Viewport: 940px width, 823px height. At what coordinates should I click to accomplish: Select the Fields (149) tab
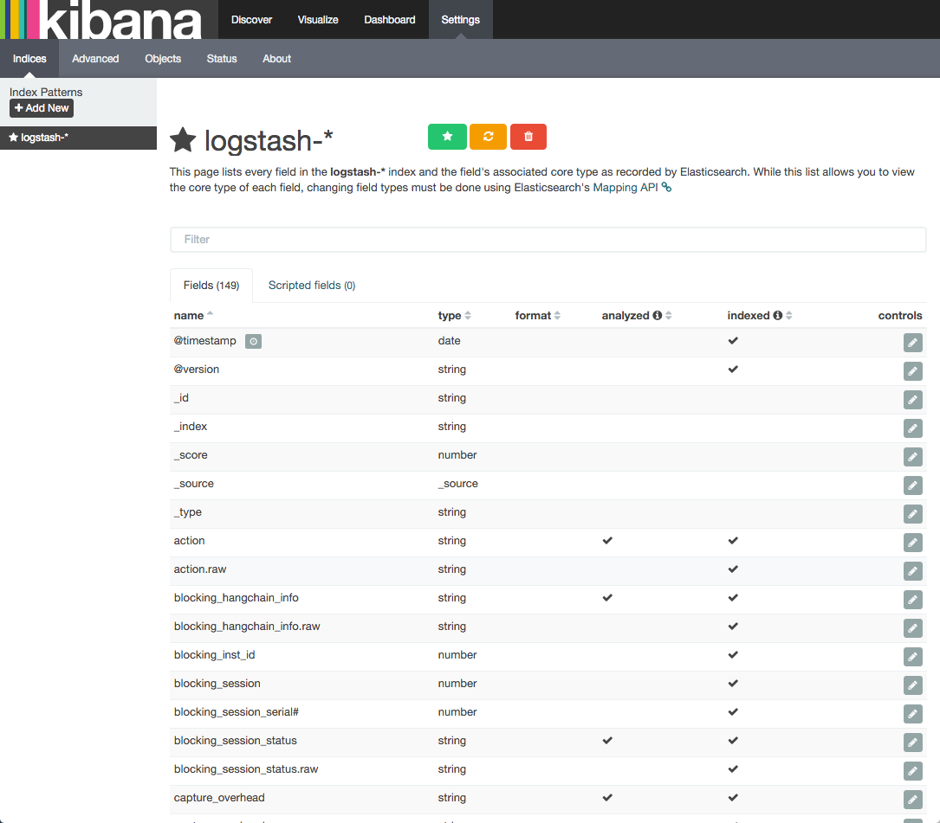(x=211, y=286)
